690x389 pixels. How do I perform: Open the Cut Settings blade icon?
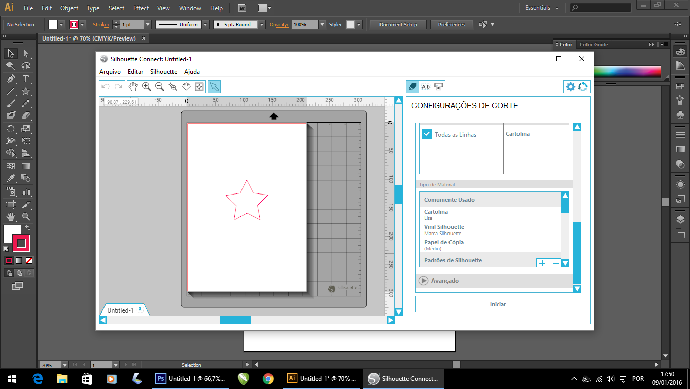click(x=412, y=87)
